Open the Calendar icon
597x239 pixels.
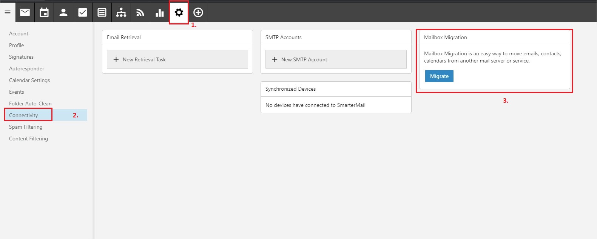pos(44,12)
